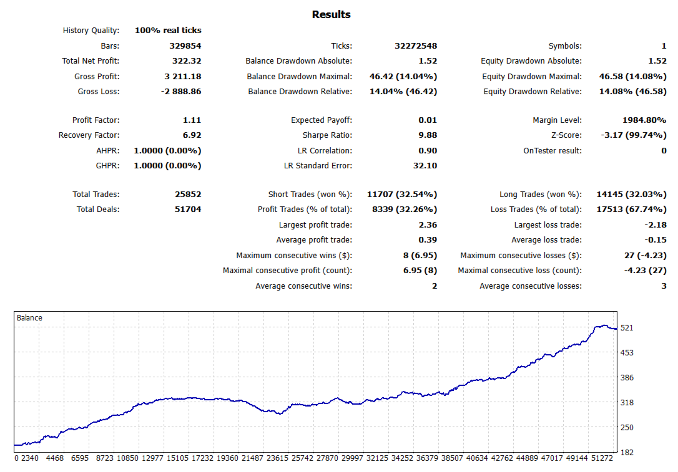Select Short Trades value 11707 (32.54%)
The image size is (678, 472).
coord(401,195)
